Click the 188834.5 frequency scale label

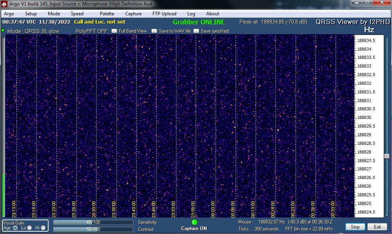point(366,40)
